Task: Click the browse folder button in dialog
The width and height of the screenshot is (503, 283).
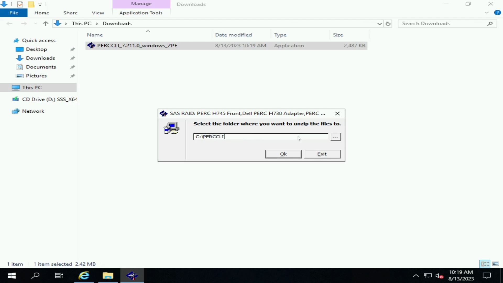Action: coord(335,137)
